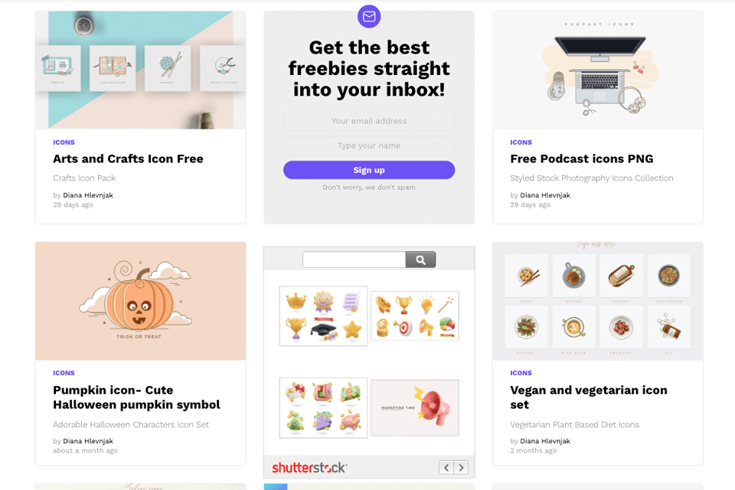Viewport: 735px width, 490px height.
Task: Open the gold trophies 3D icon set thumbnail
Action: [323, 316]
